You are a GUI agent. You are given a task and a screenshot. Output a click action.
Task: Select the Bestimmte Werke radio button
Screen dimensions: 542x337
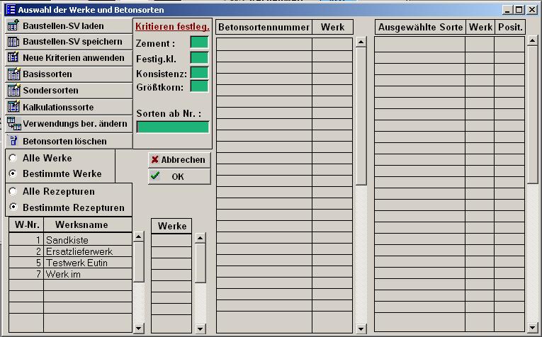[x=13, y=173]
